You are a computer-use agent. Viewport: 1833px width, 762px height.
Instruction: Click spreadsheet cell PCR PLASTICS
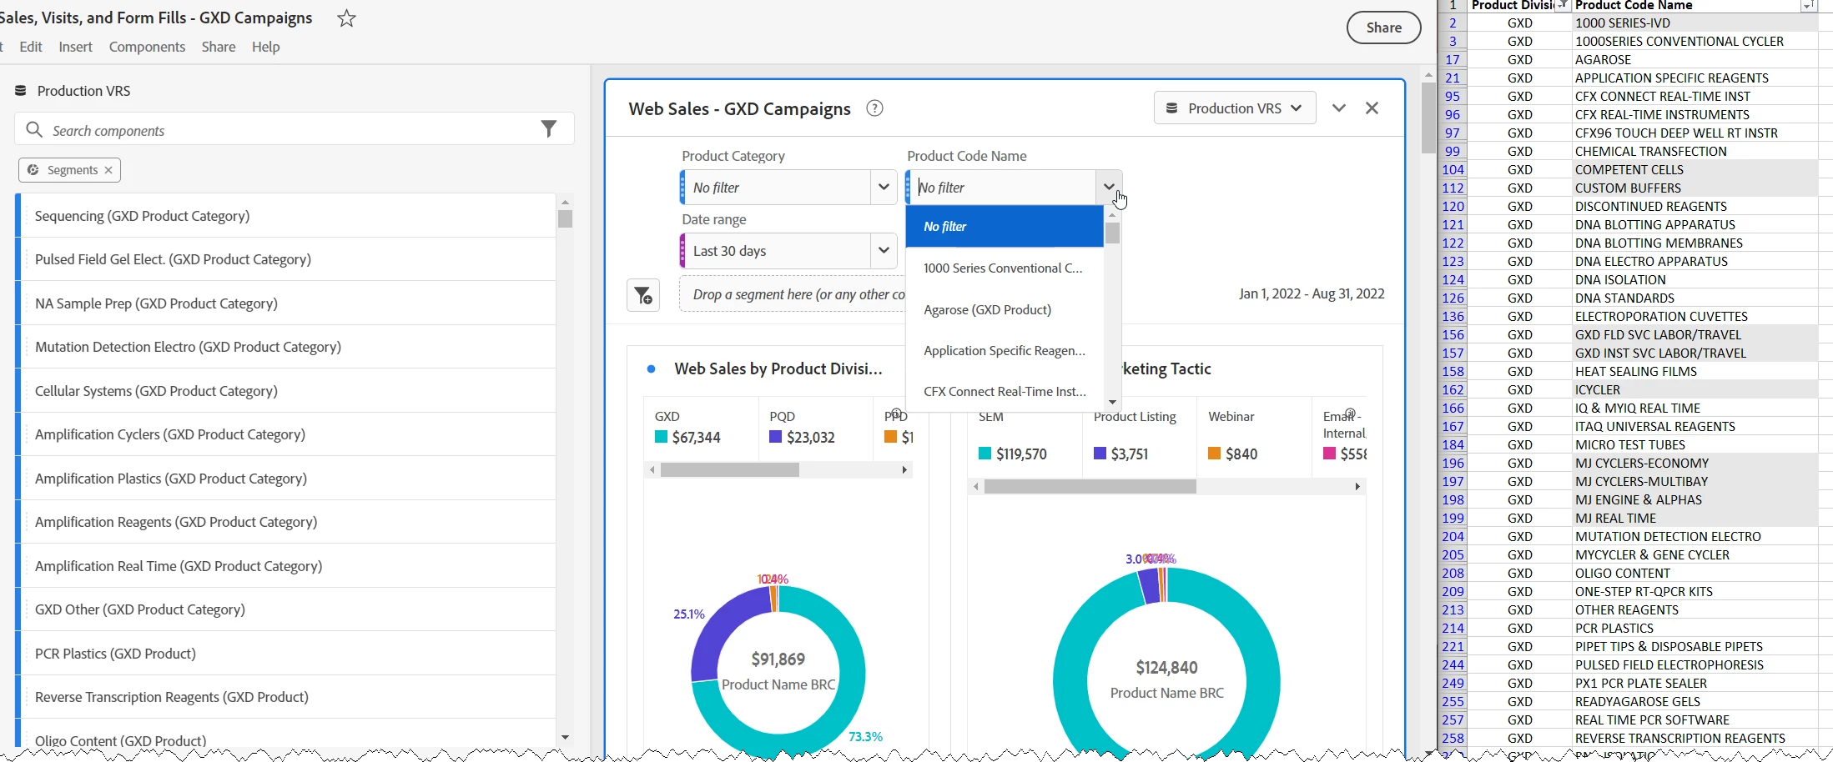(1694, 629)
